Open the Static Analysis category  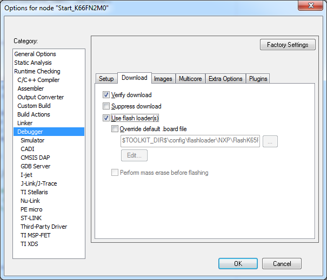[x=33, y=63]
